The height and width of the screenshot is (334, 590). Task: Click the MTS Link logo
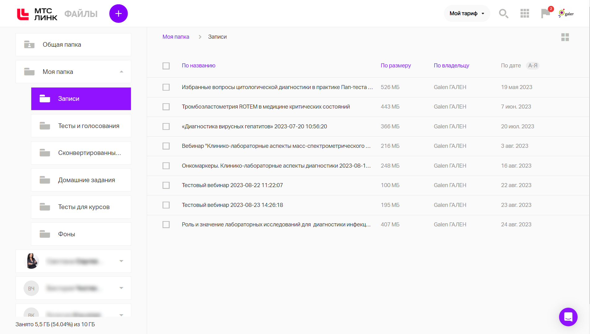[x=37, y=14]
